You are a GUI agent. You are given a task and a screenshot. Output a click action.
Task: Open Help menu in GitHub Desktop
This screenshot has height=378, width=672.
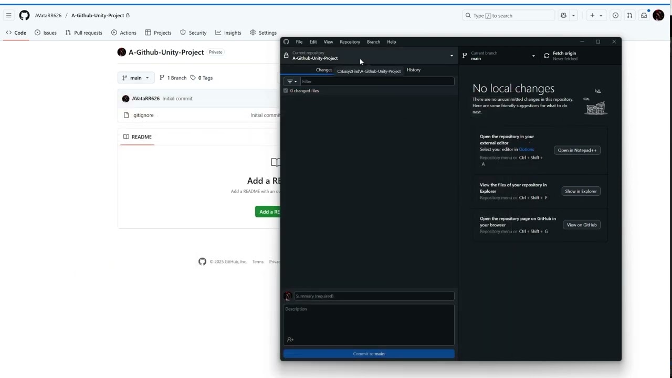(x=391, y=41)
